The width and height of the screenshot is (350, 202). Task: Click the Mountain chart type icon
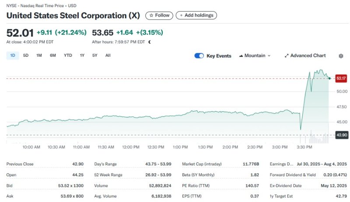point(241,56)
